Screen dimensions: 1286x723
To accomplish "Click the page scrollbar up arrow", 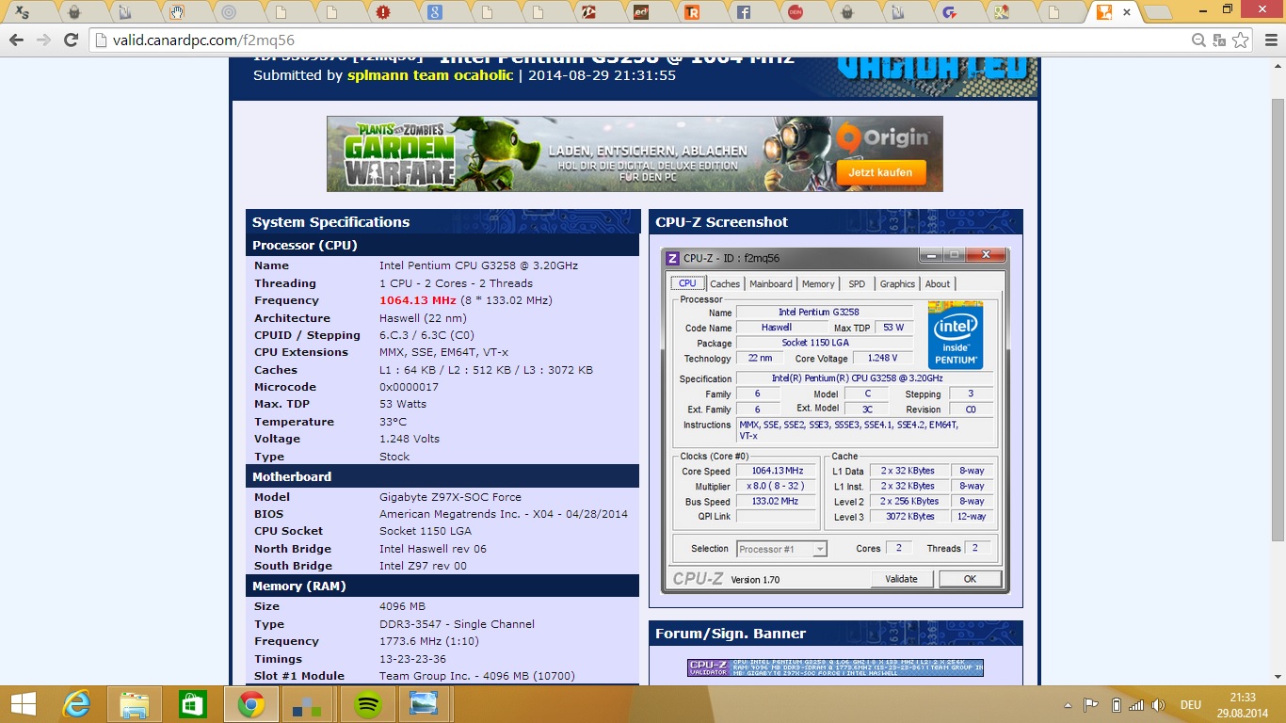I will point(1278,65).
